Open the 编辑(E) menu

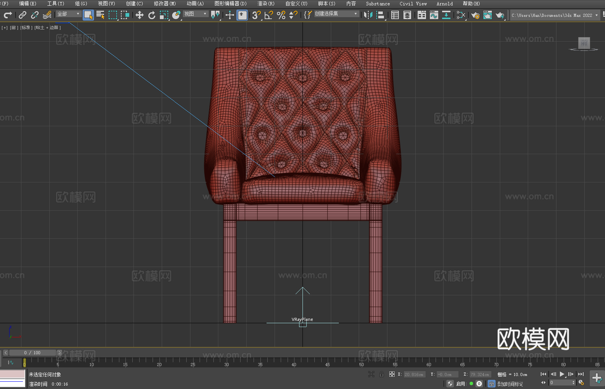click(28, 3)
